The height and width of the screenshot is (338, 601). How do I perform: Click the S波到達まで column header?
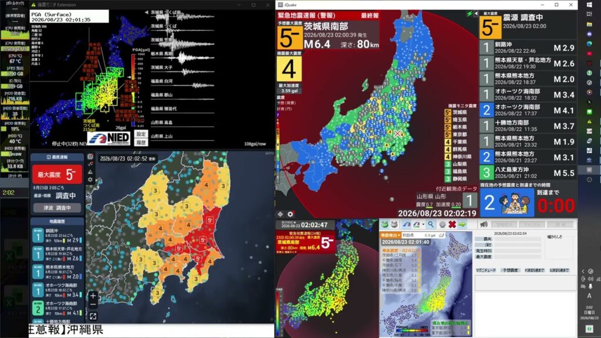coord(559,270)
